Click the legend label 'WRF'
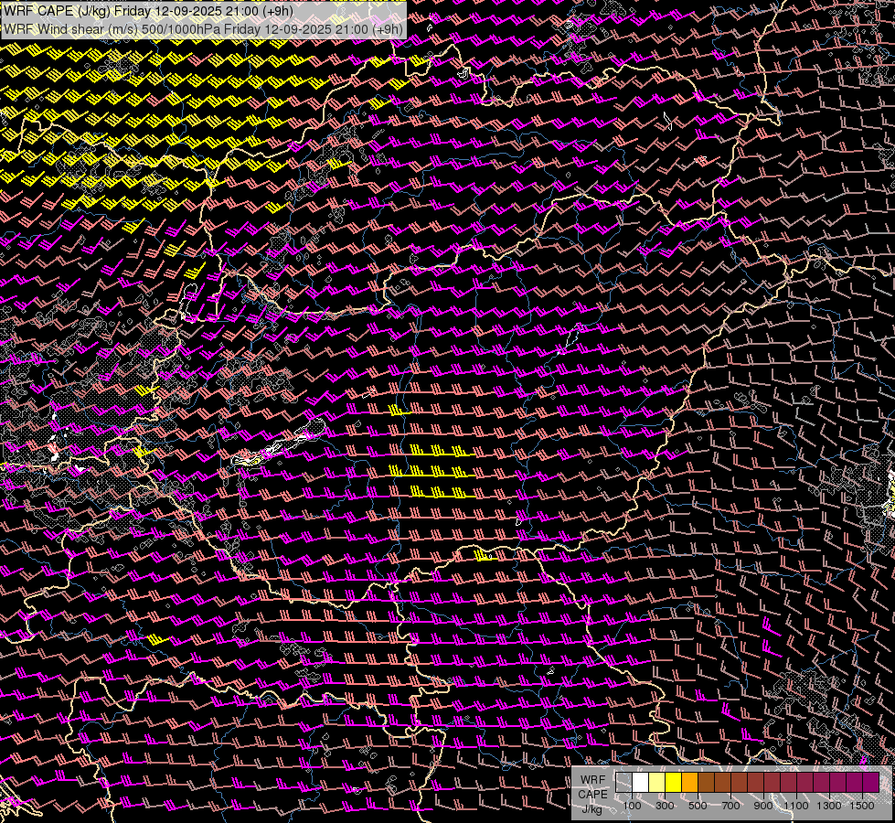This screenshot has width=895, height=823. [x=592, y=780]
